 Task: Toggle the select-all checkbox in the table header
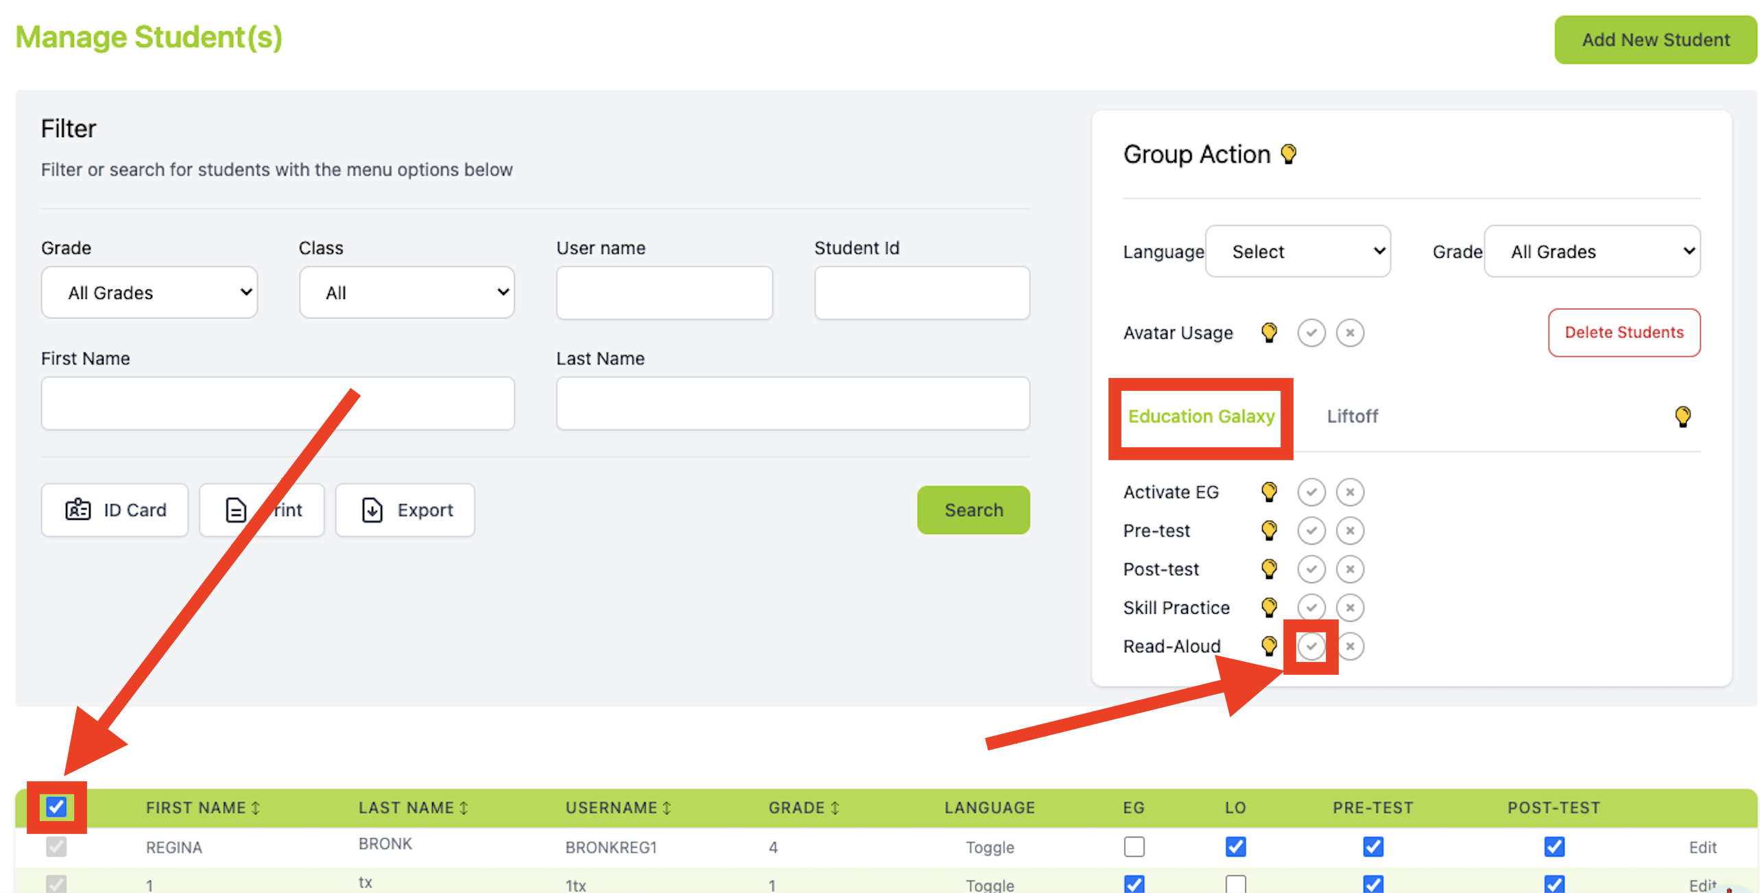tap(56, 807)
